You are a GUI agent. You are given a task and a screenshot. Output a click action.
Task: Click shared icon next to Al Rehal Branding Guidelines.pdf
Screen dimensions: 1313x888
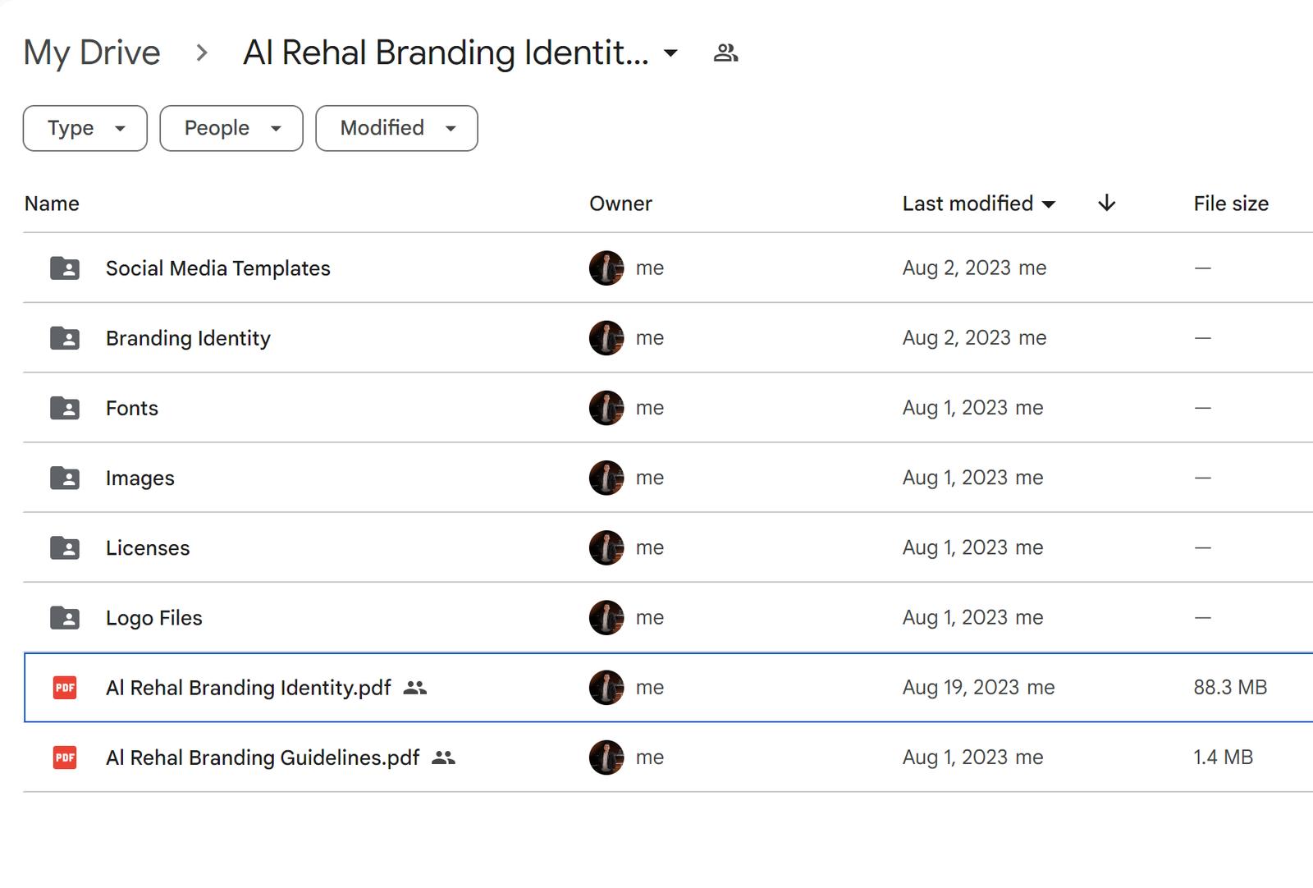coord(443,758)
